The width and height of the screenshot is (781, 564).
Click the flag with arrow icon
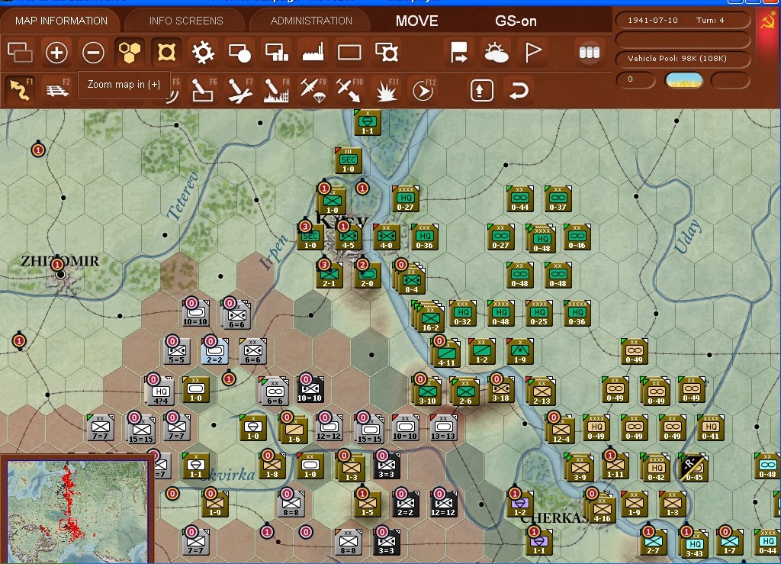tap(458, 52)
